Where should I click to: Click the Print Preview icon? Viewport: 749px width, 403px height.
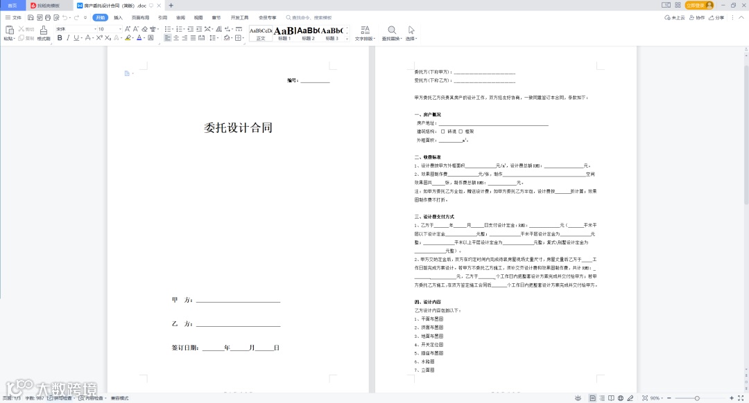(x=56, y=17)
